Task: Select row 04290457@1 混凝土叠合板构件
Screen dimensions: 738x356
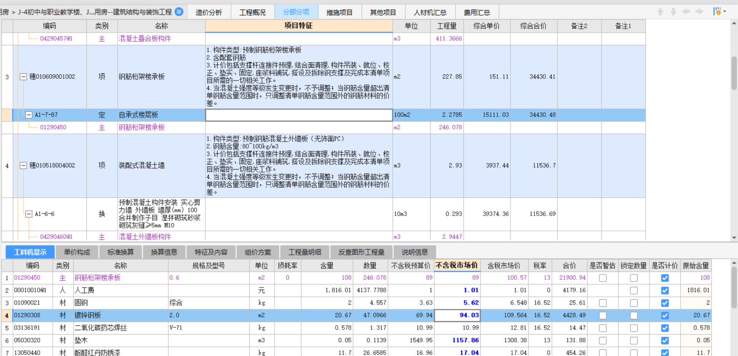Action: [56, 39]
